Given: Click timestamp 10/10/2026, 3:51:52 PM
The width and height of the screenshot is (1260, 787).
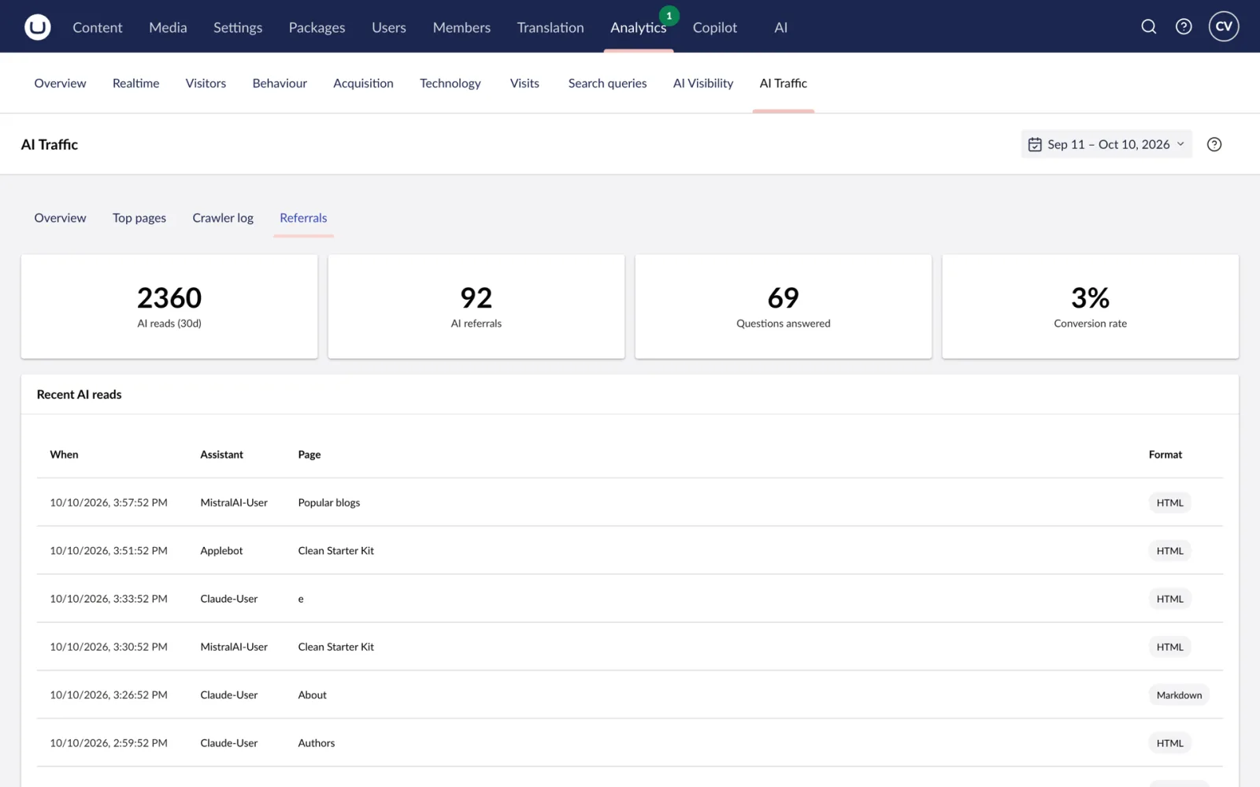Looking at the screenshot, I should (109, 551).
